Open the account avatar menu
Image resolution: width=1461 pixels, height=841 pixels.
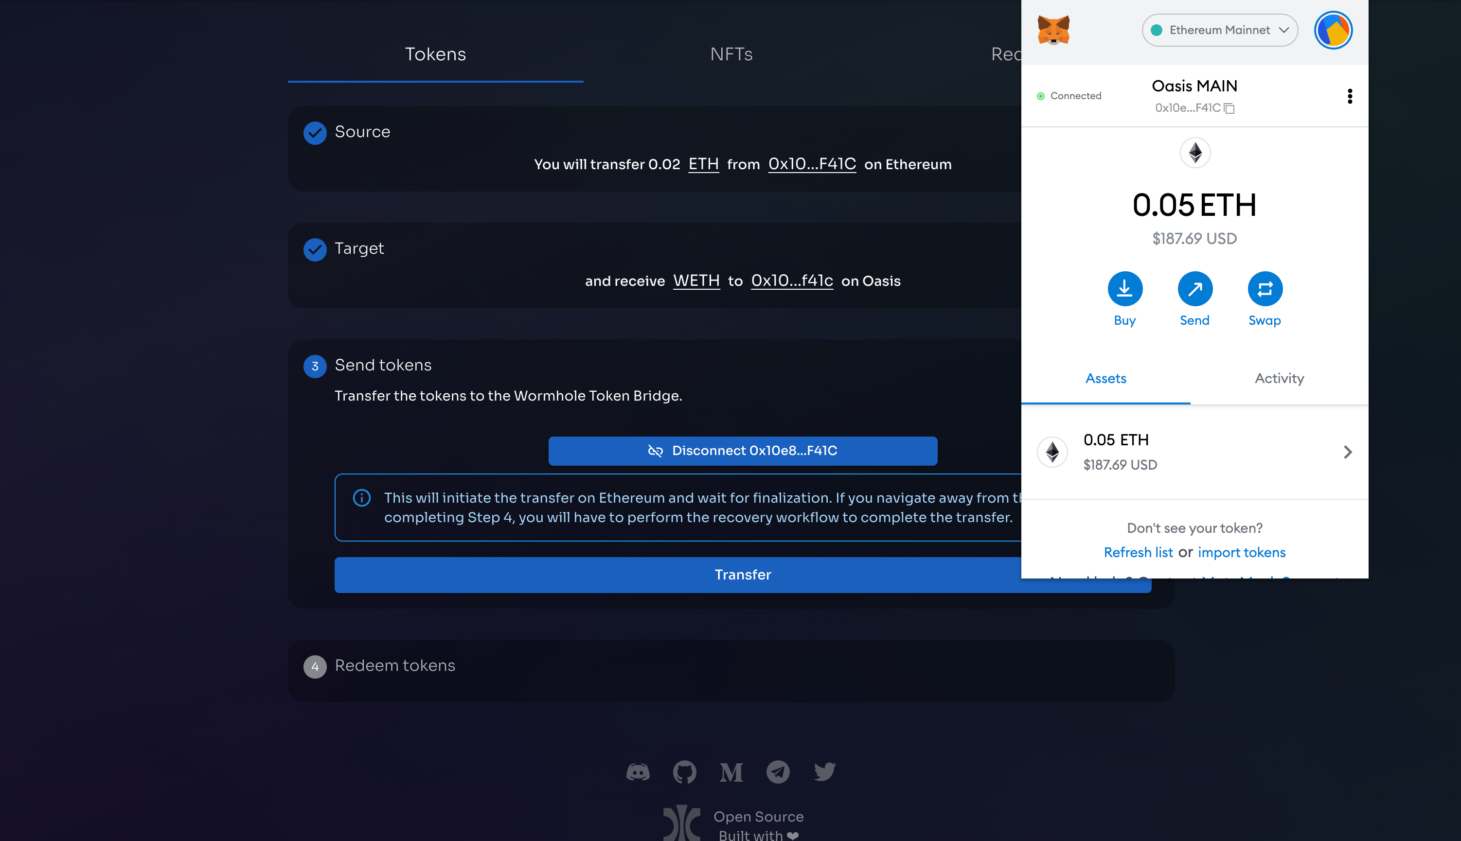(1333, 30)
